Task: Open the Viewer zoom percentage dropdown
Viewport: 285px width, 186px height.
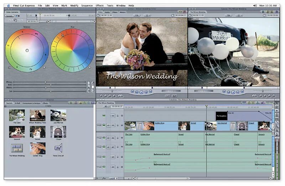Action: click(137, 16)
